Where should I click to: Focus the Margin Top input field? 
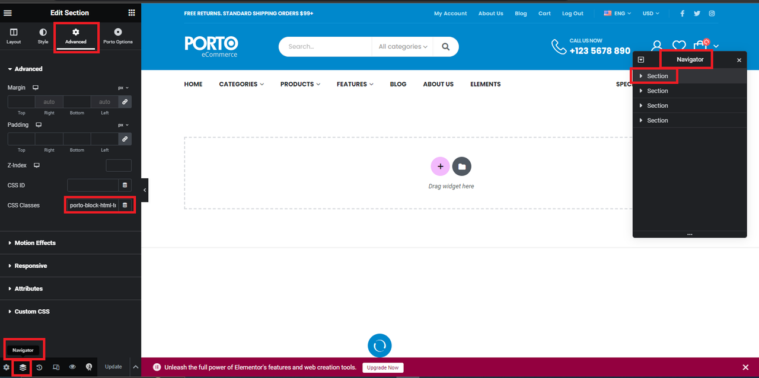click(x=21, y=102)
